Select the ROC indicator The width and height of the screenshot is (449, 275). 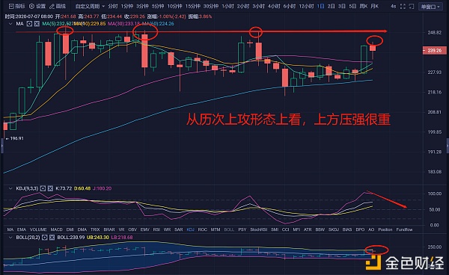point(203,229)
